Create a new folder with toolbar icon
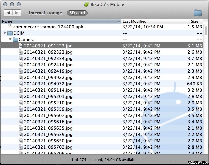Image resolution: width=209 pixels, height=165 pixels. click(198, 13)
